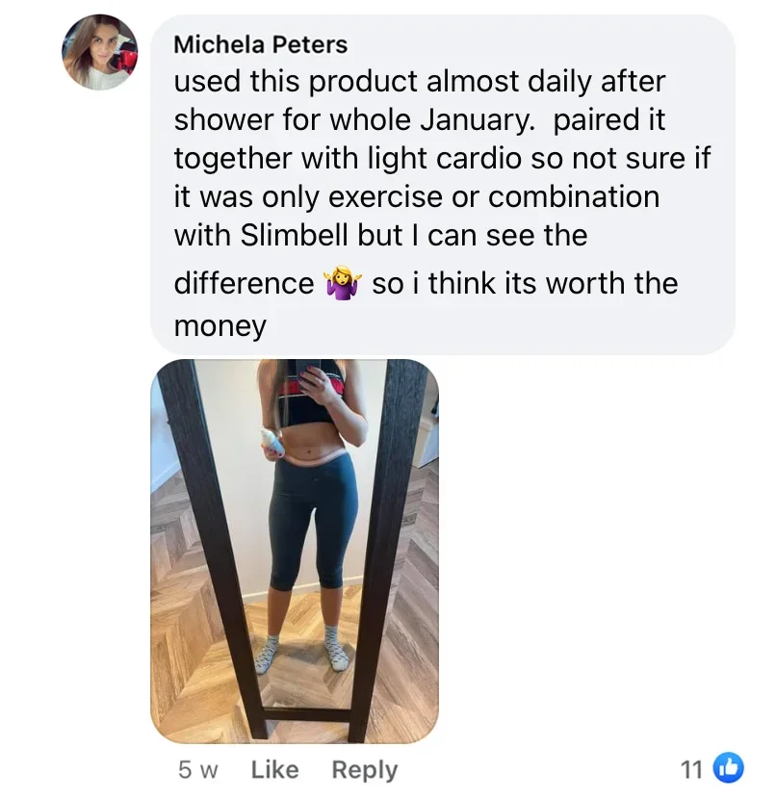
Task: Open the commenter name Michela Peters
Action: (x=260, y=44)
